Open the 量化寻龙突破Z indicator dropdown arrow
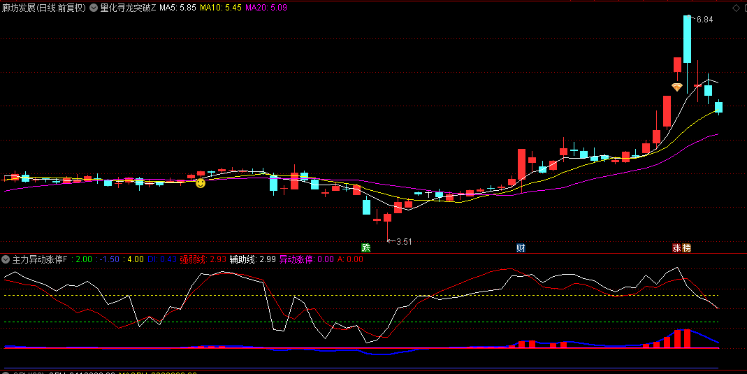The image size is (747, 374). [x=94, y=8]
